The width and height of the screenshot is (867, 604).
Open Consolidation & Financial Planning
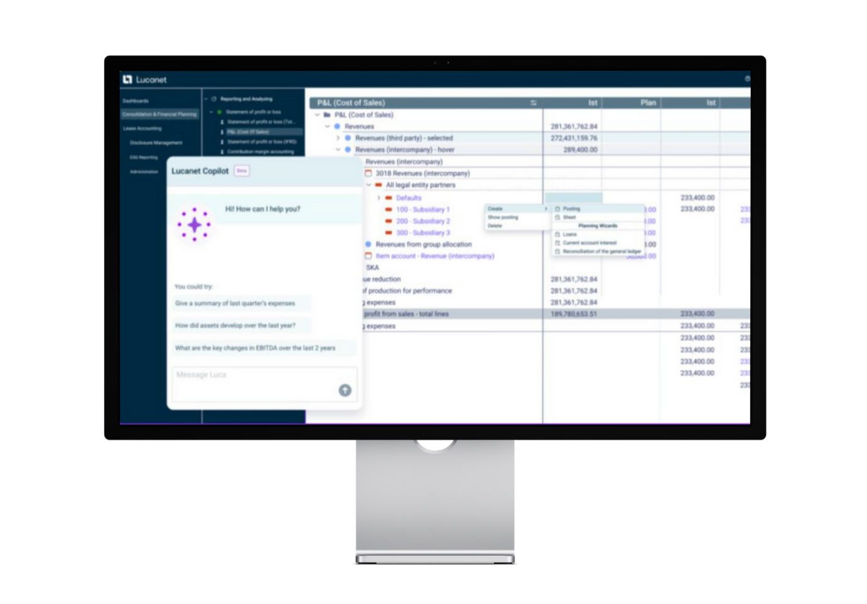click(x=159, y=114)
